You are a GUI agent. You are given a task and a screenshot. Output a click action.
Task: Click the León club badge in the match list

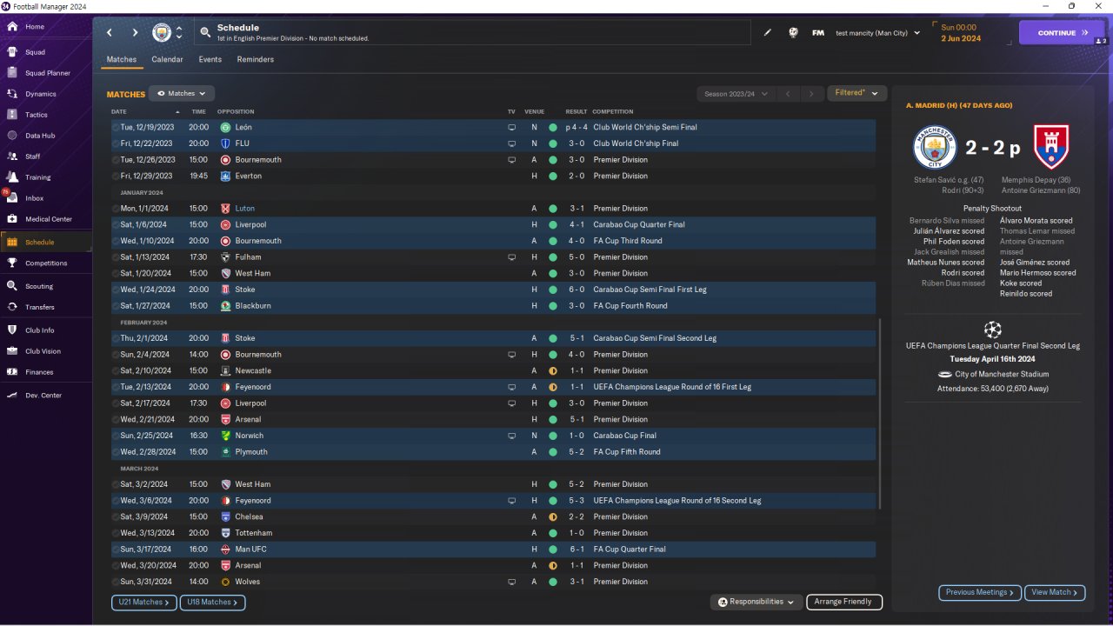coord(225,127)
